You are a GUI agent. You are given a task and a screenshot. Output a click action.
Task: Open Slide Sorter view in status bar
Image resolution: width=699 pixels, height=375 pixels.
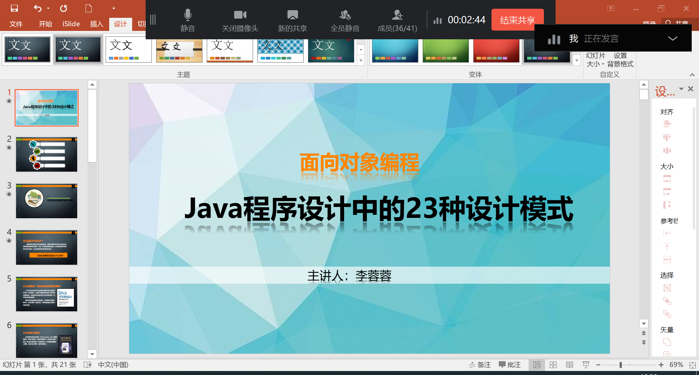pos(553,365)
